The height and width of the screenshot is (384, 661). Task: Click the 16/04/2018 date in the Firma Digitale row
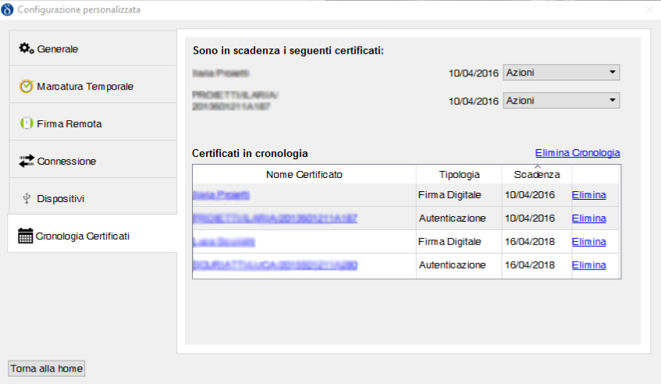tap(530, 241)
